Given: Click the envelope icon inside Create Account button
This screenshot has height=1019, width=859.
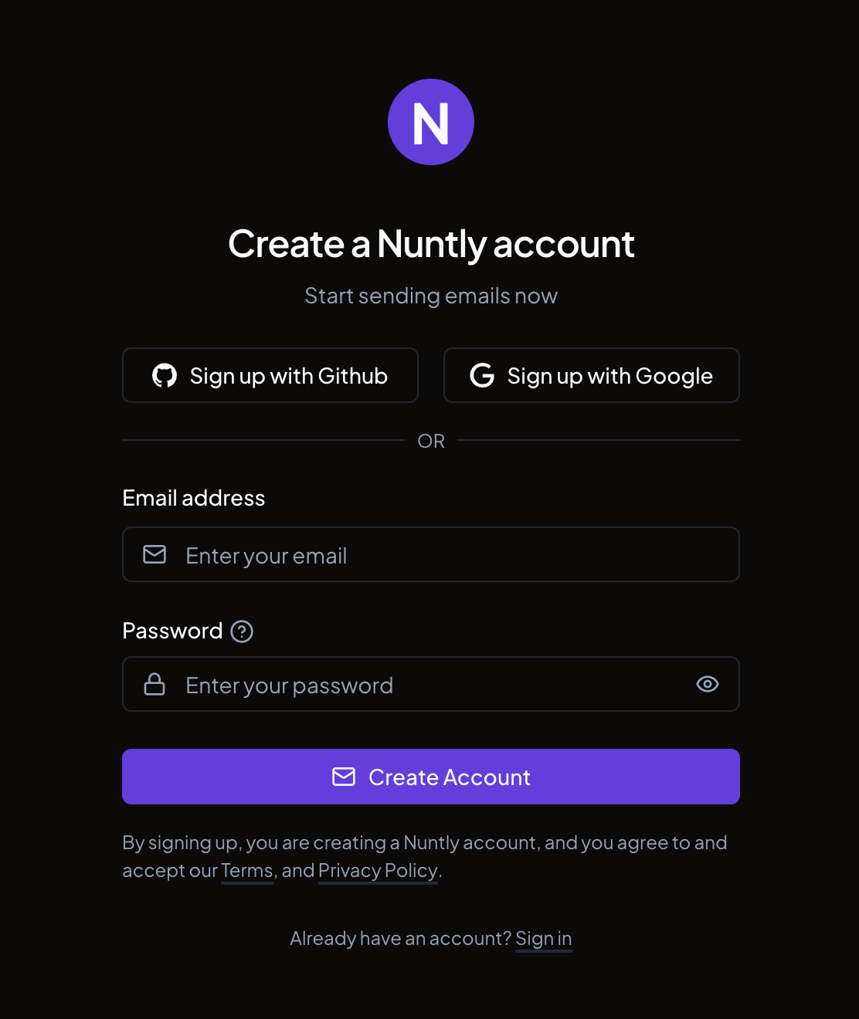Looking at the screenshot, I should click(x=343, y=777).
